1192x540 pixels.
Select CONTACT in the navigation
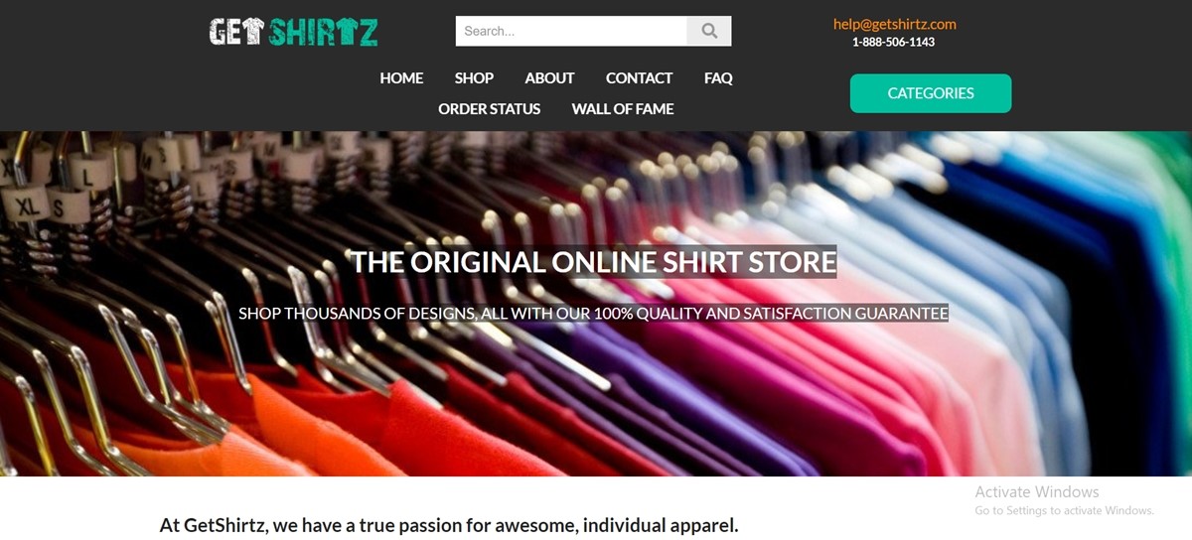[639, 78]
